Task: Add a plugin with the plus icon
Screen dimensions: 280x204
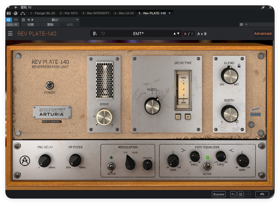Action: click(x=16, y=7)
